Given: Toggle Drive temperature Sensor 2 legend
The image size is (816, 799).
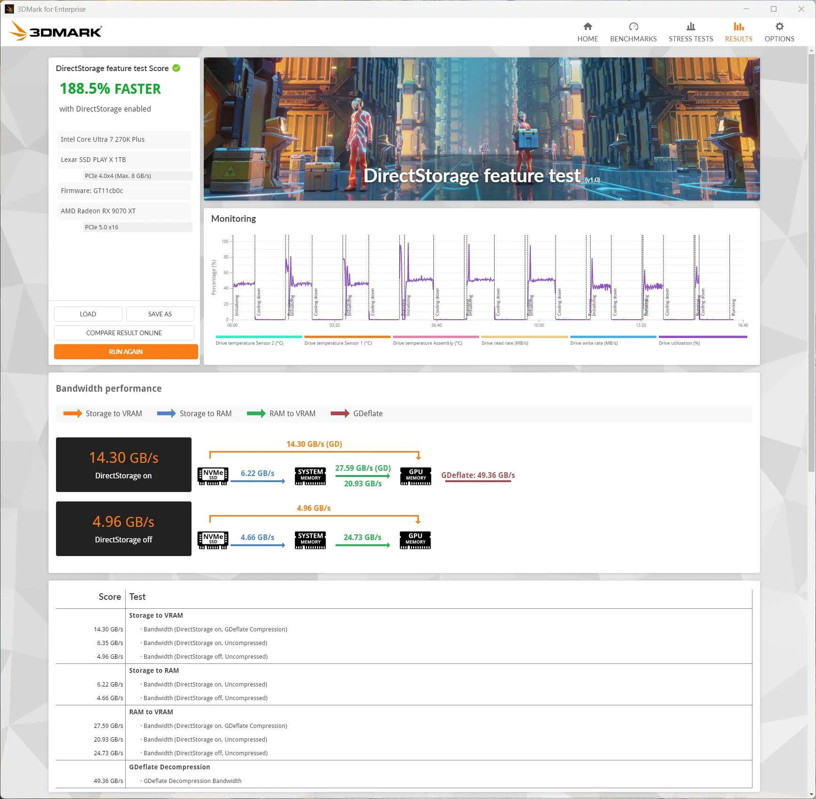Looking at the screenshot, I should pyautogui.click(x=258, y=340).
